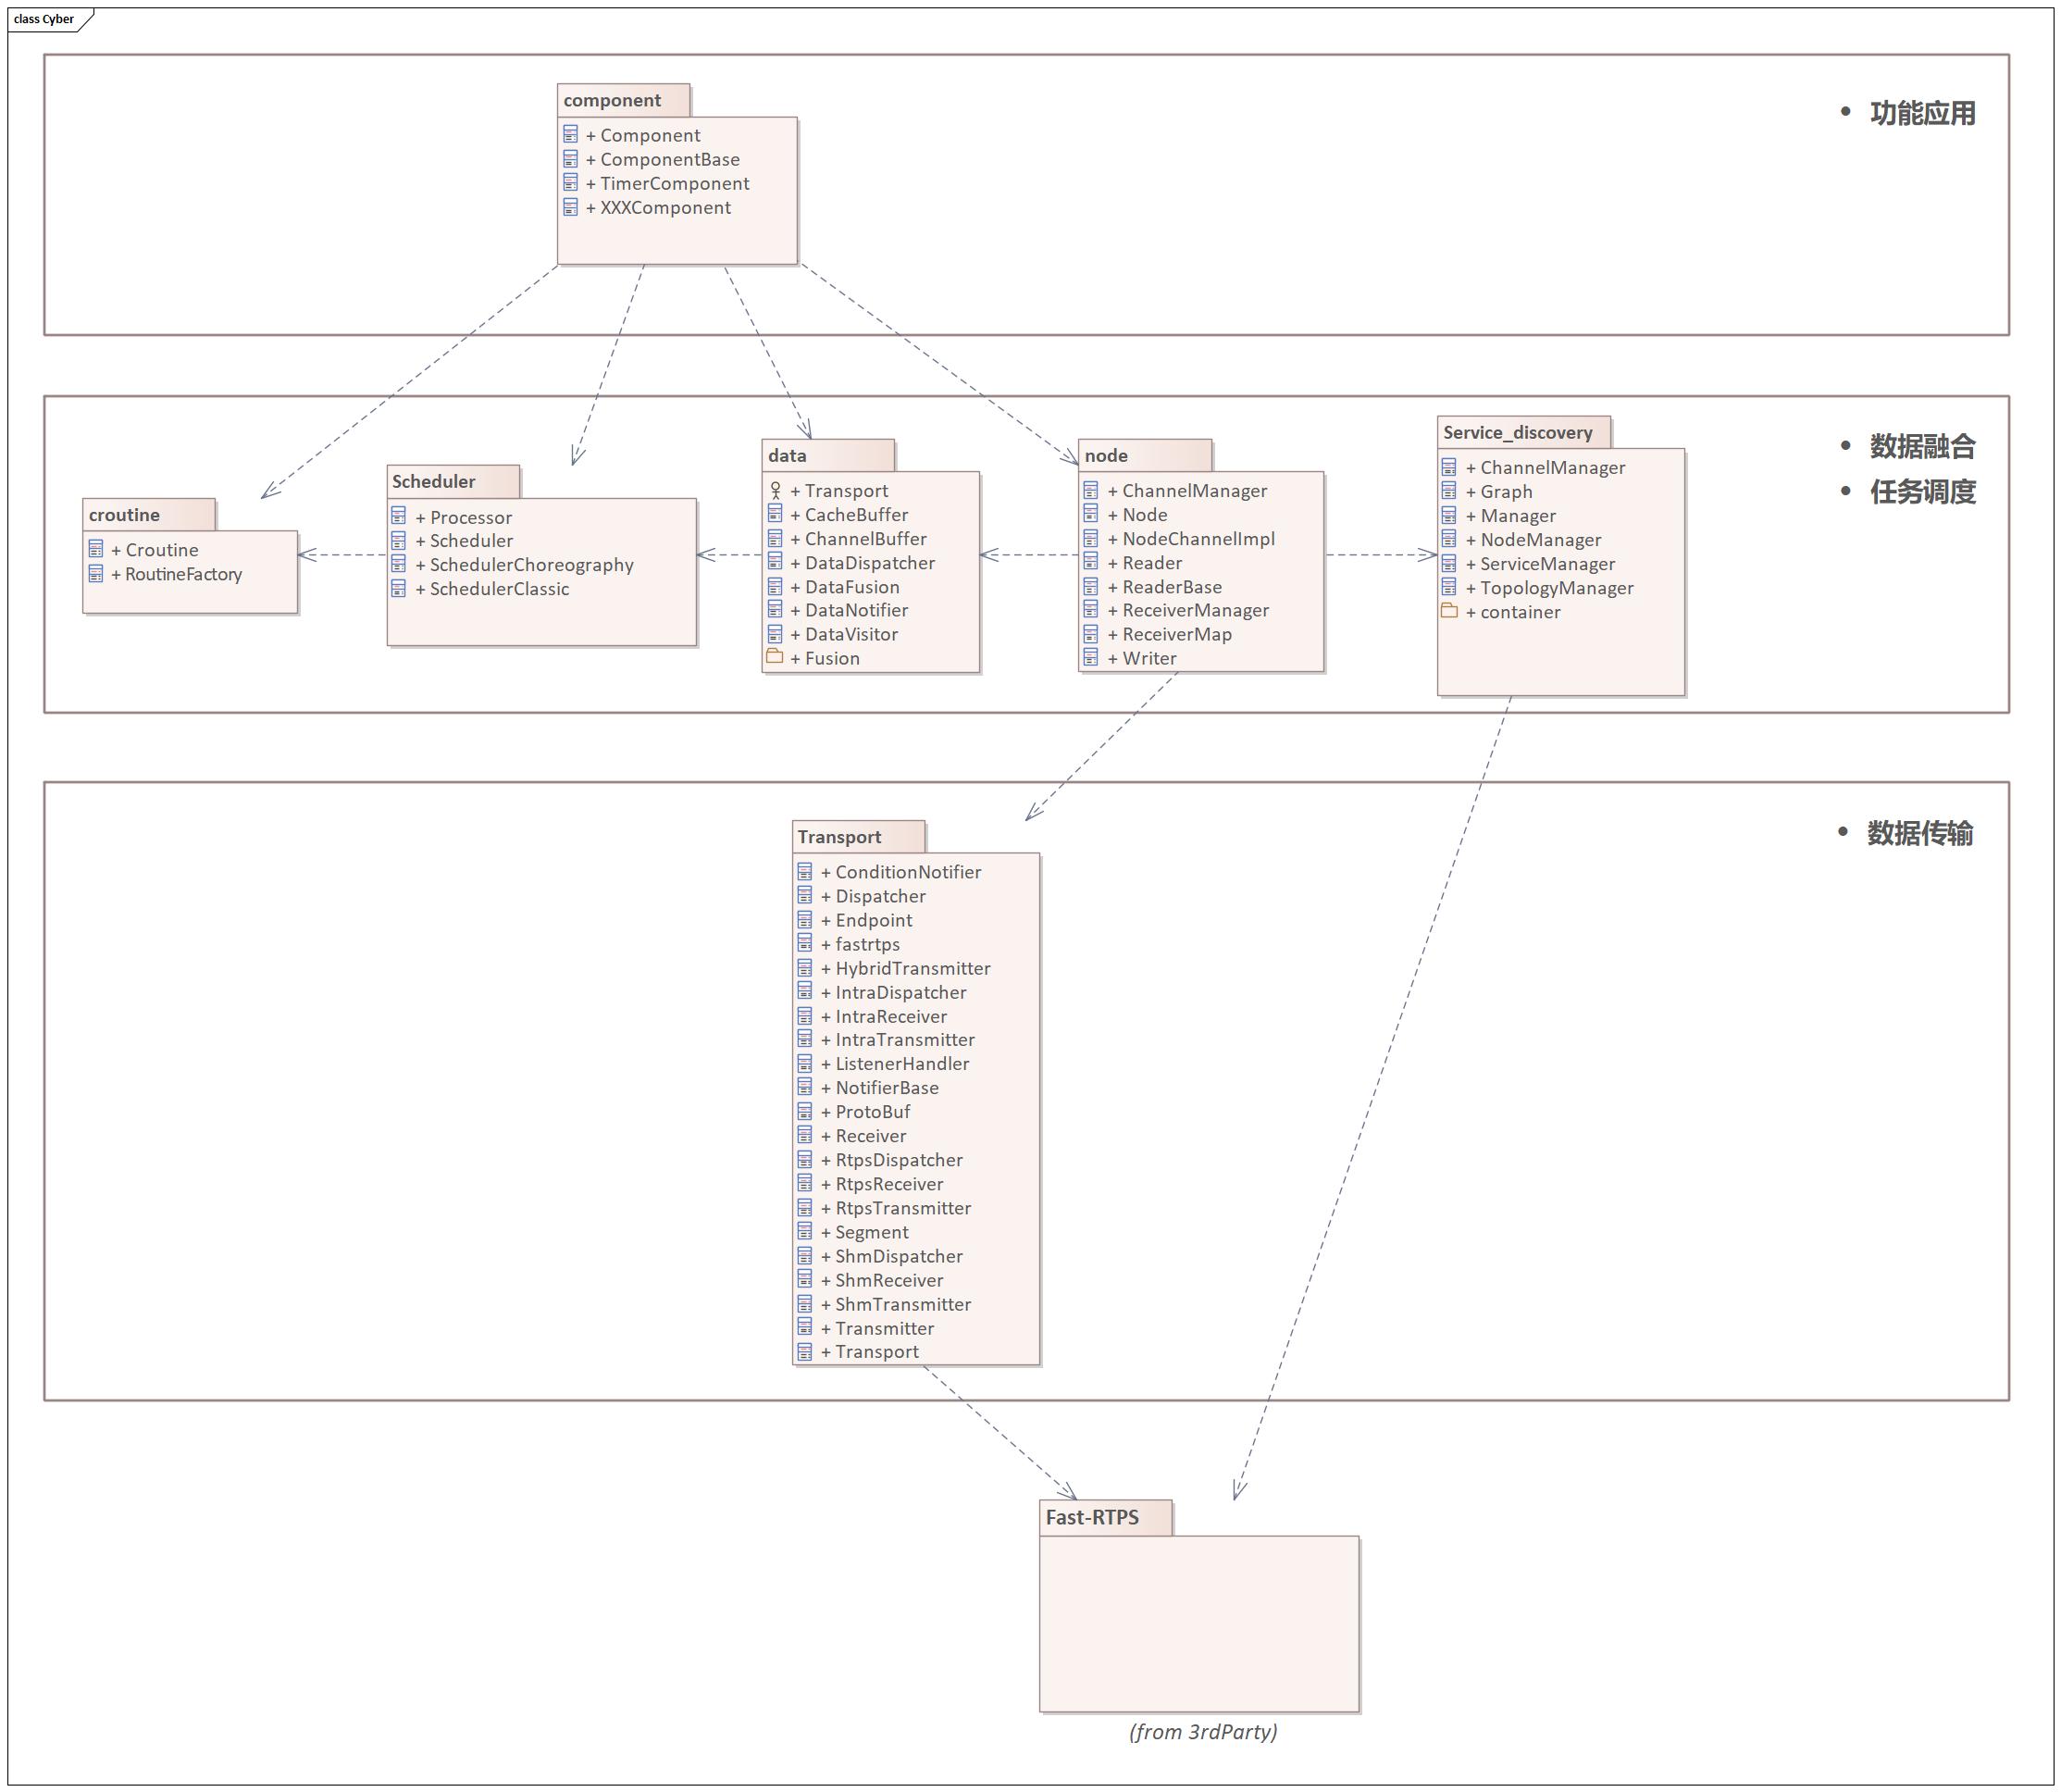
Task: Select the Scheduler package title tab
Action: [x=453, y=481]
